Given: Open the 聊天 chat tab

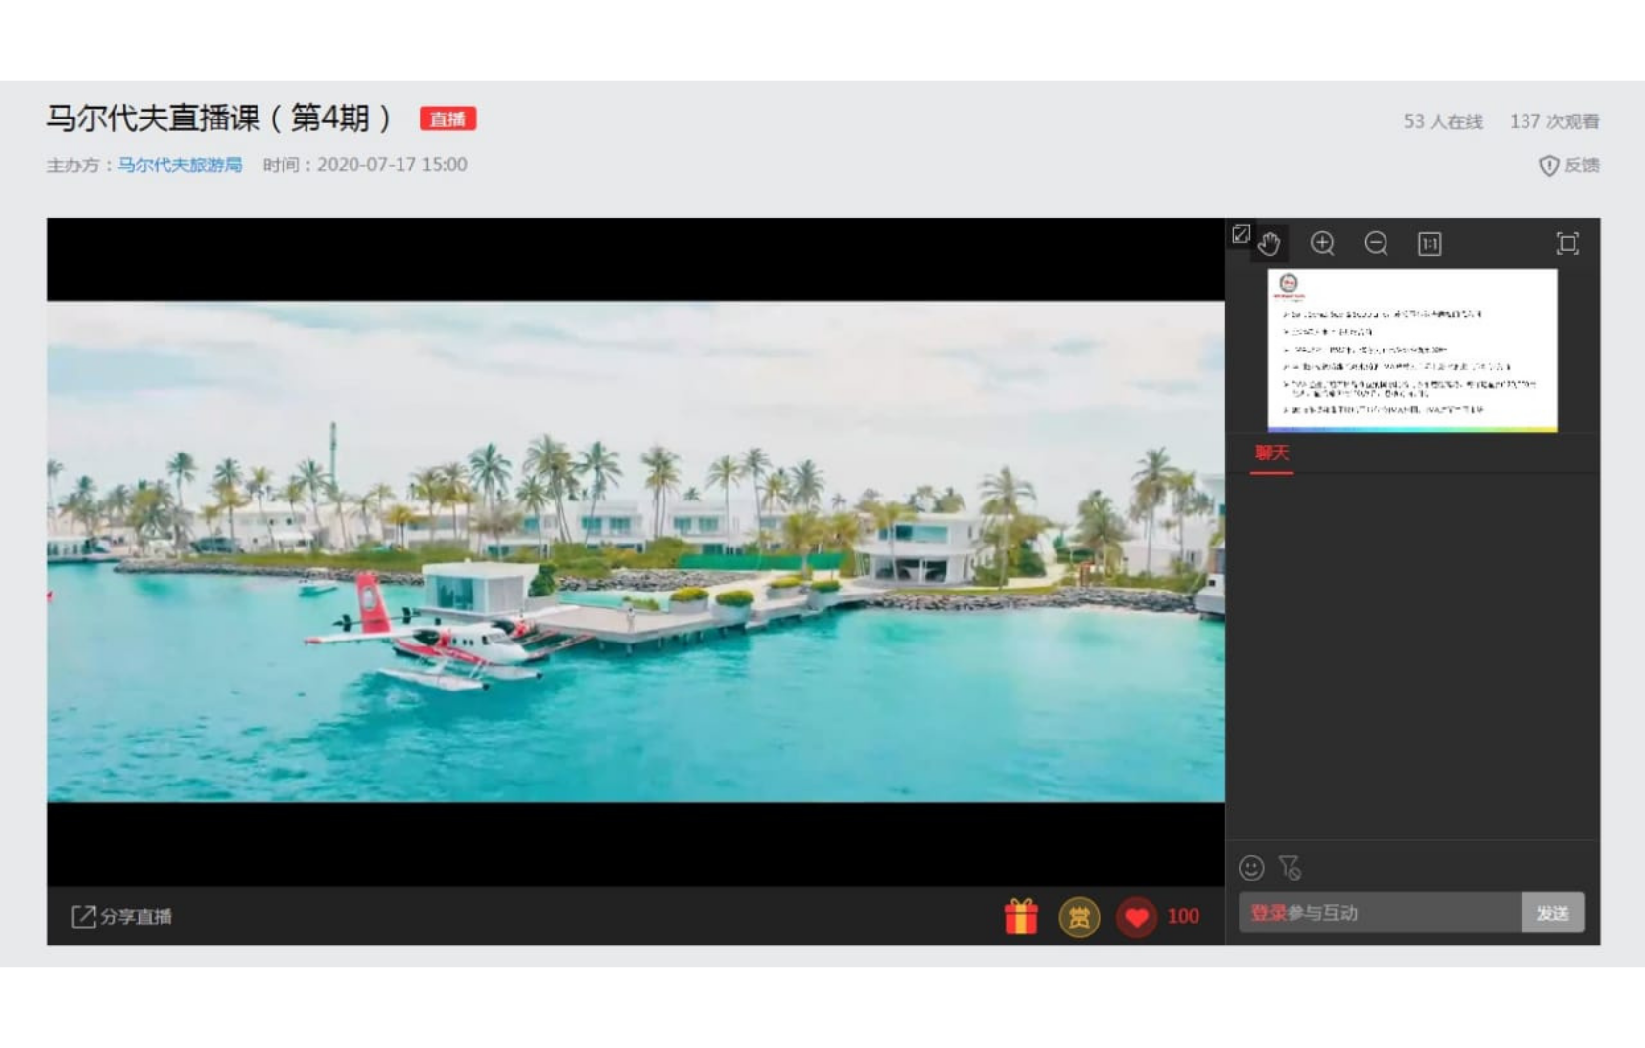Looking at the screenshot, I should (x=1272, y=453).
